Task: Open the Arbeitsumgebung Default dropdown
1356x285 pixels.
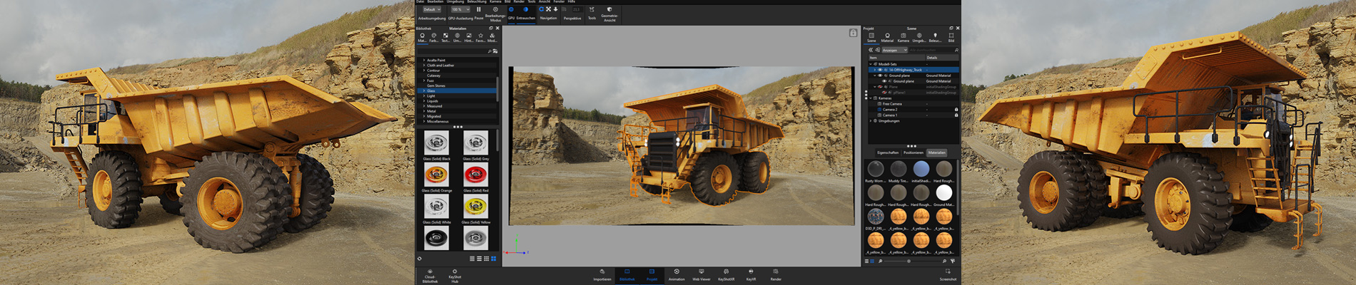Action: point(431,9)
